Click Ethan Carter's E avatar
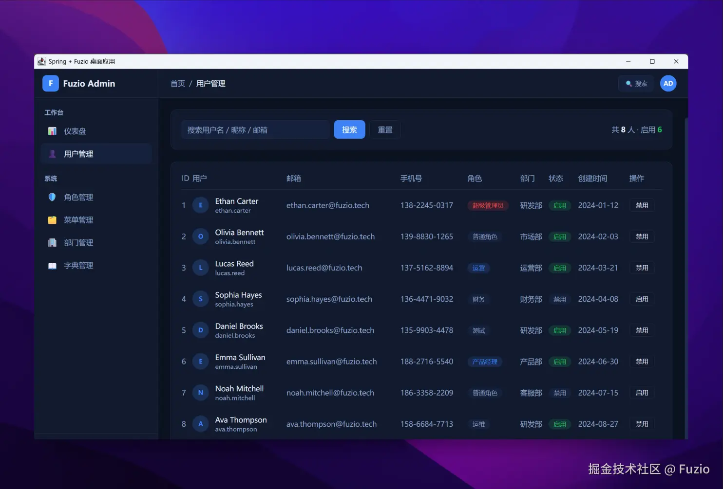 tap(200, 205)
